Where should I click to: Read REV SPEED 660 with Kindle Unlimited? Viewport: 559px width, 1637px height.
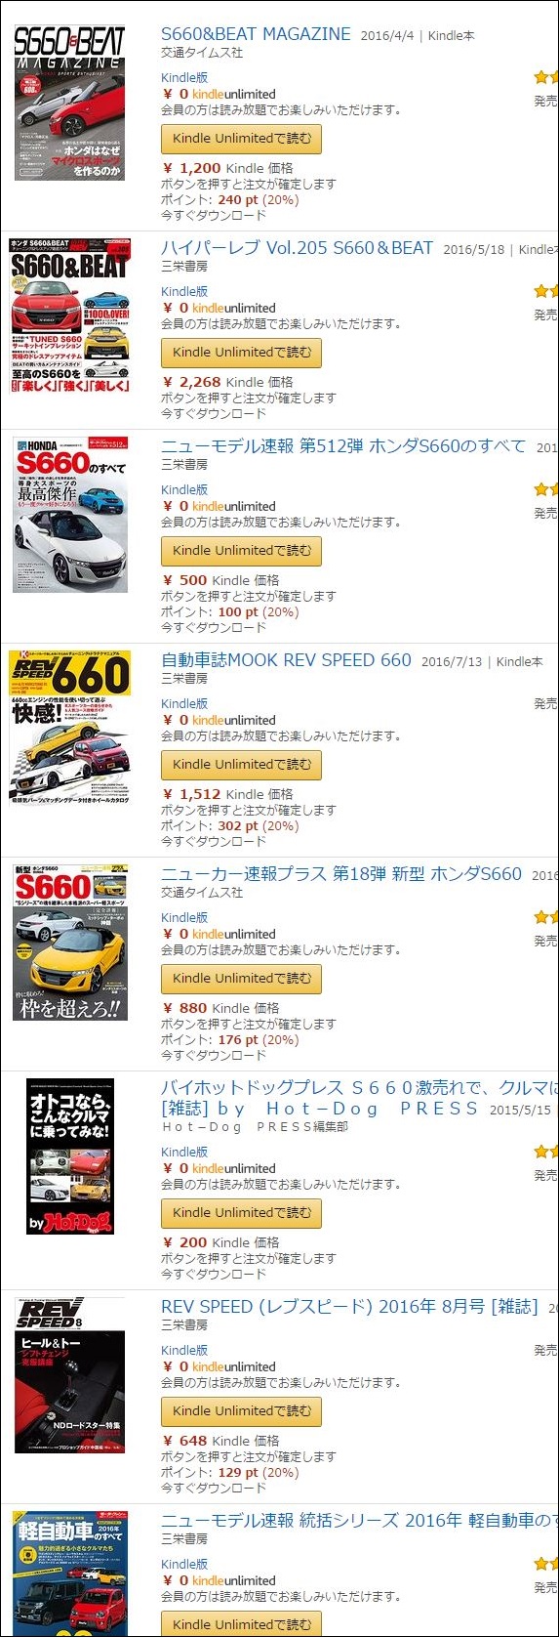pos(241,765)
